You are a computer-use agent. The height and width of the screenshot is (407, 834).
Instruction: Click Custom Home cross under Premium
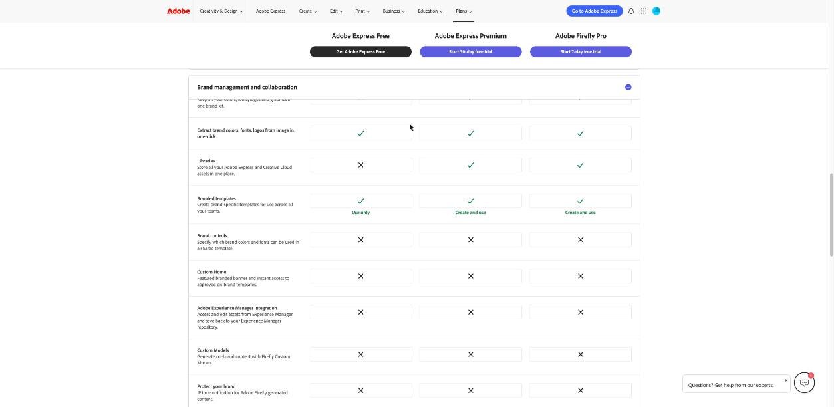pyautogui.click(x=470, y=276)
